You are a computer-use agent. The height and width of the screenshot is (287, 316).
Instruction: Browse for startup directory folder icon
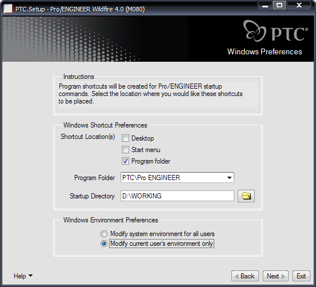tap(246, 196)
